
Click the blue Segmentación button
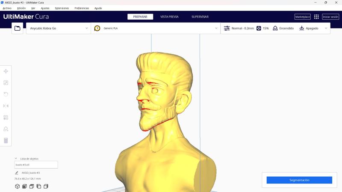click(x=299, y=180)
